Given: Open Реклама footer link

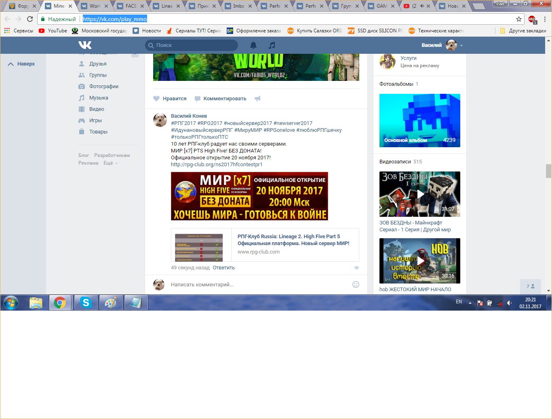Looking at the screenshot, I should tap(88, 163).
